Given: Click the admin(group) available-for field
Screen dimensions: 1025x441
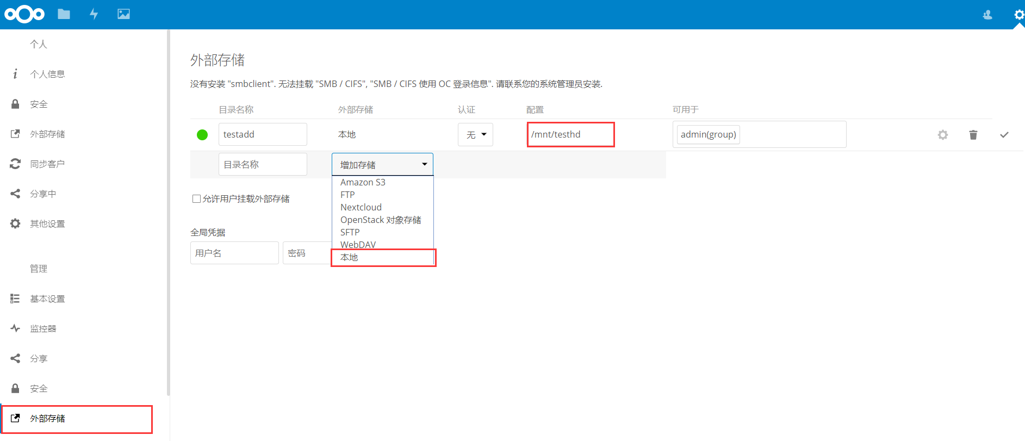Looking at the screenshot, I should [759, 134].
